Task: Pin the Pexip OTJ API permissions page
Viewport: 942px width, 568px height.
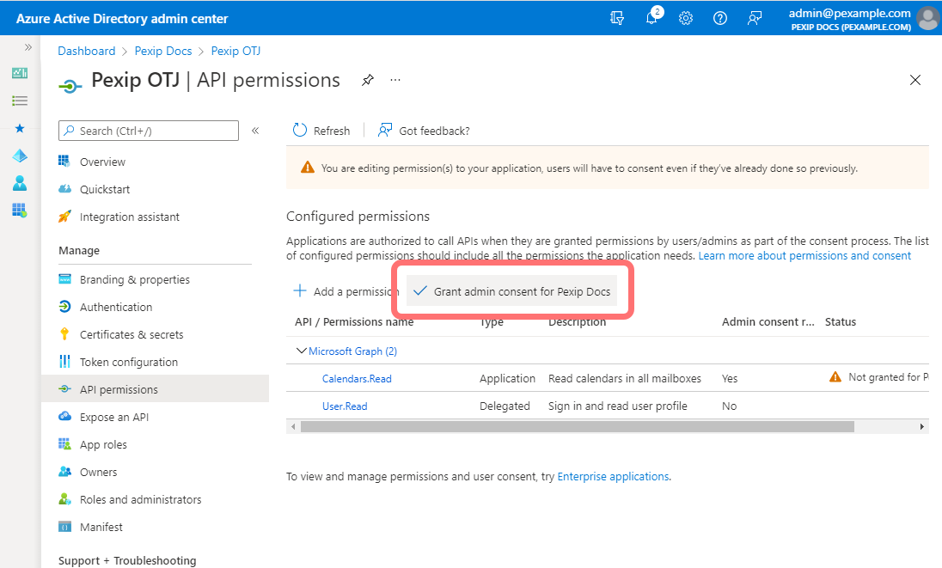Action: pos(368,80)
